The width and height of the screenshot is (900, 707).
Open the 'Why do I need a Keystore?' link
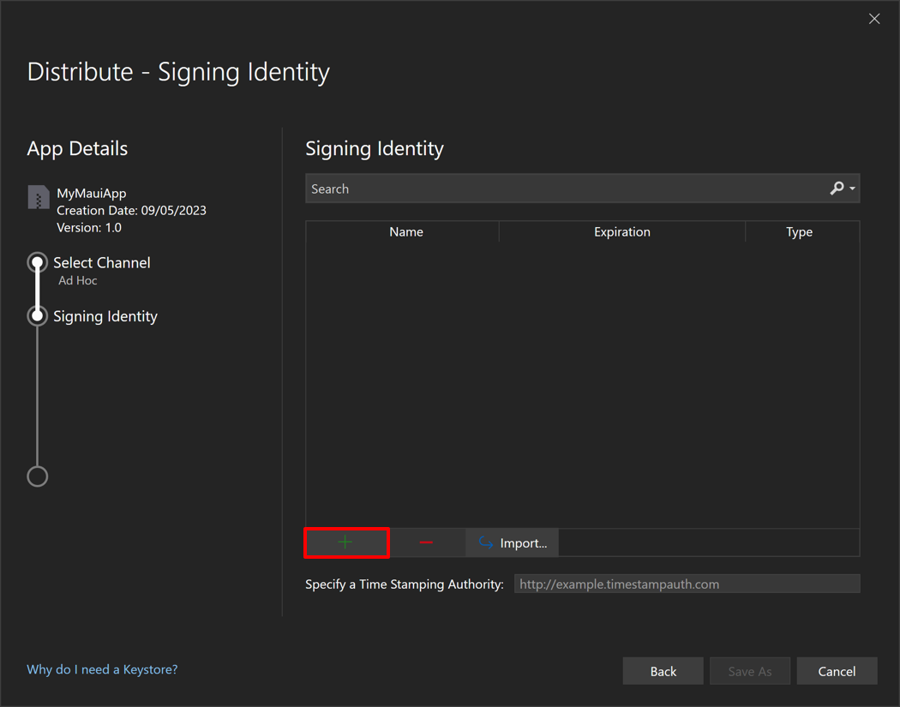click(102, 669)
